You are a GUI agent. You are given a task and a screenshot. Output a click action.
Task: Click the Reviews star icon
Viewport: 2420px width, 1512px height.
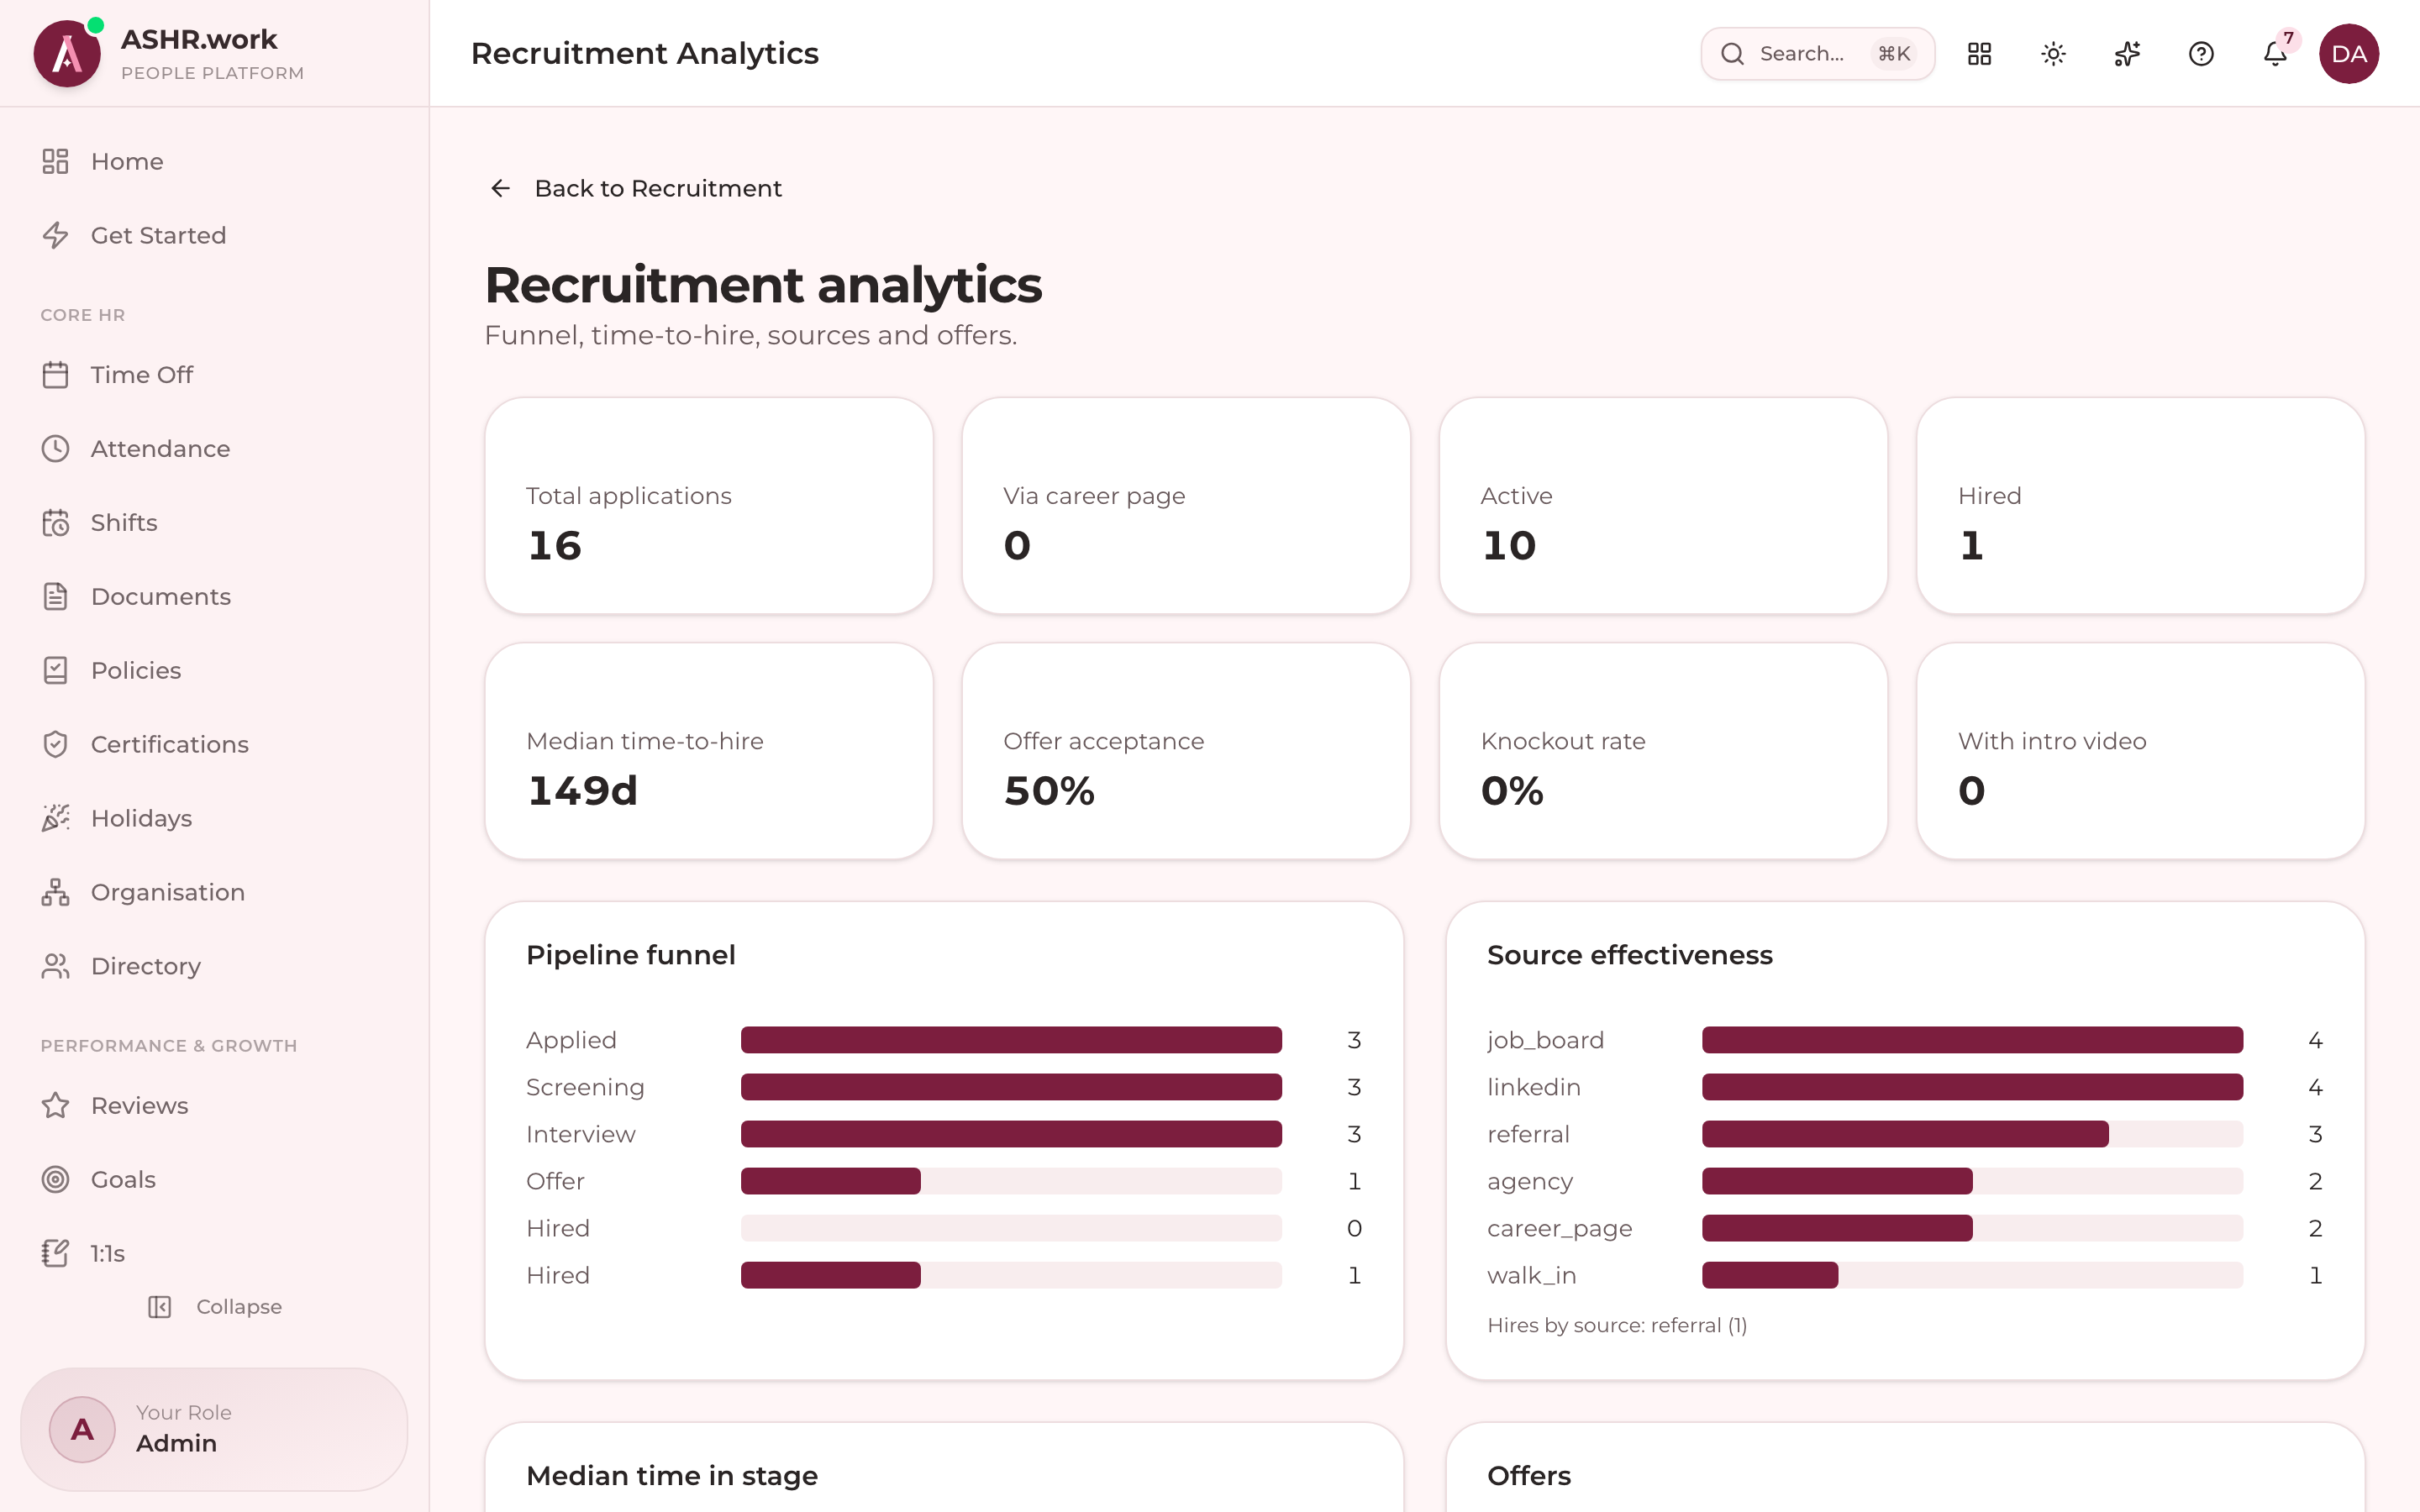point(55,1106)
